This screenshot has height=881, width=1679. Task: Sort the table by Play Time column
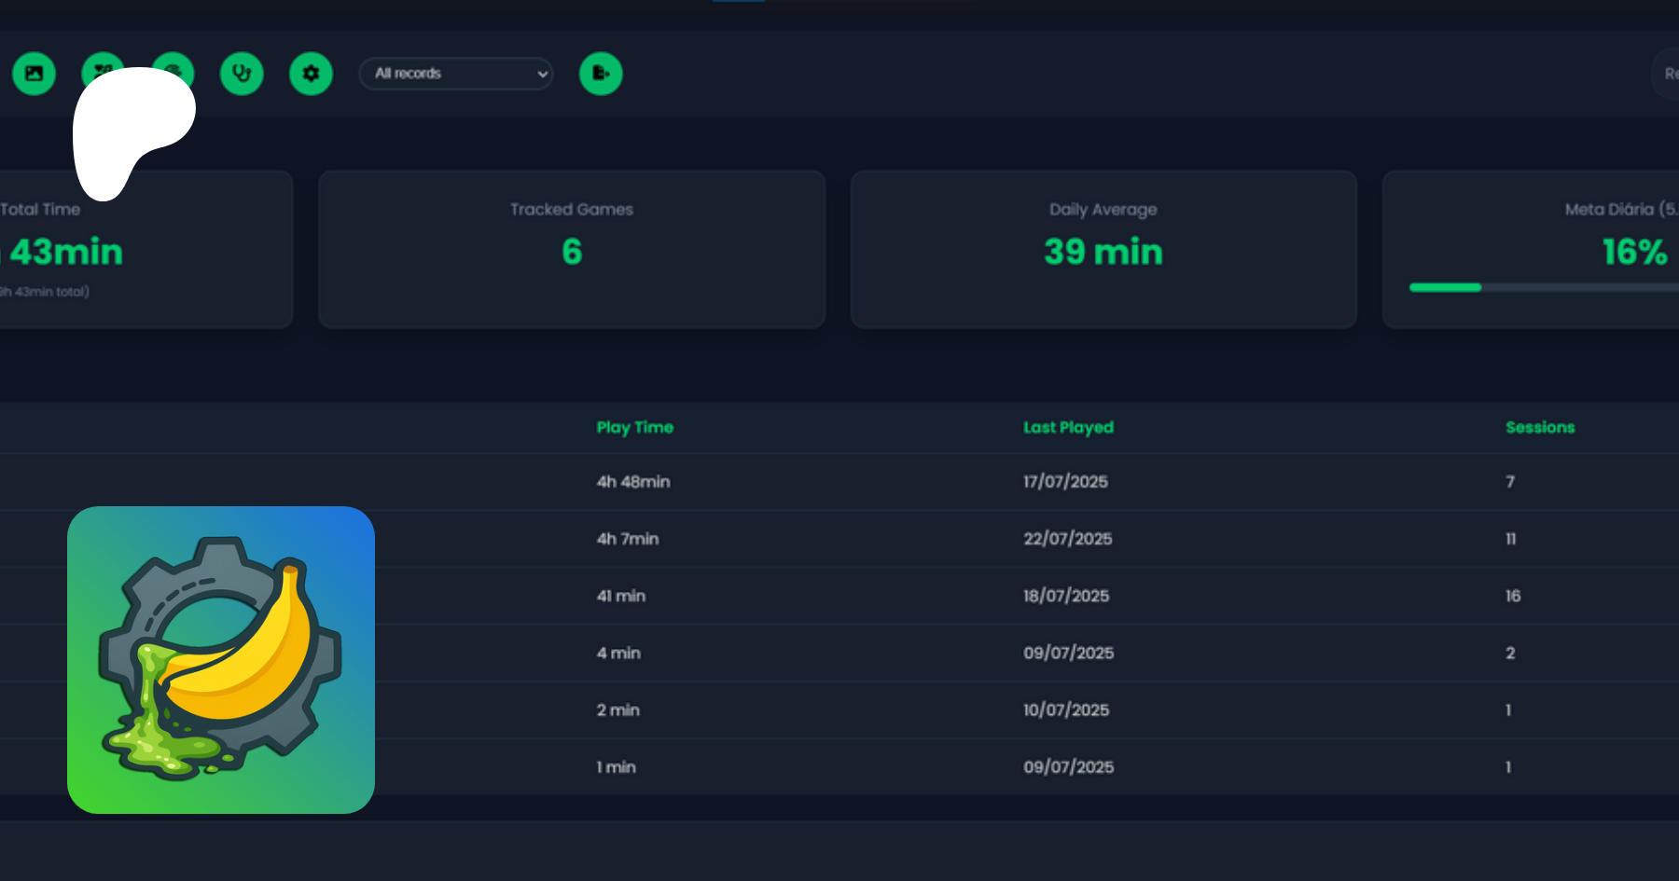(634, 427)
